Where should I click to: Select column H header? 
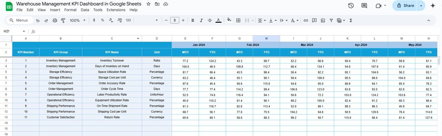[x=266, y=39]
